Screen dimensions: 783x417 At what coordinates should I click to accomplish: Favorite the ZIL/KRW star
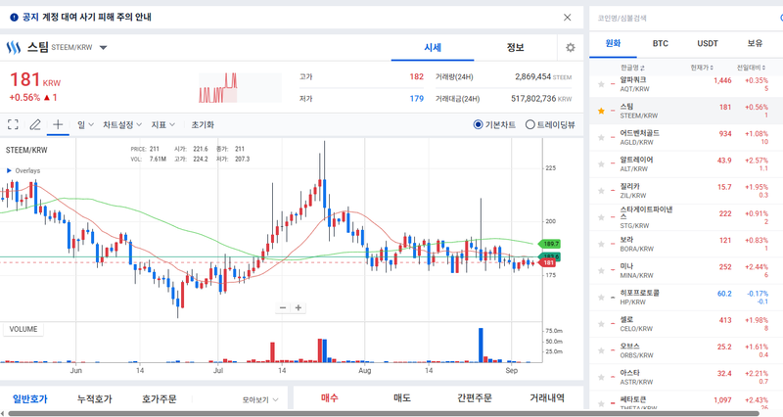601,191
